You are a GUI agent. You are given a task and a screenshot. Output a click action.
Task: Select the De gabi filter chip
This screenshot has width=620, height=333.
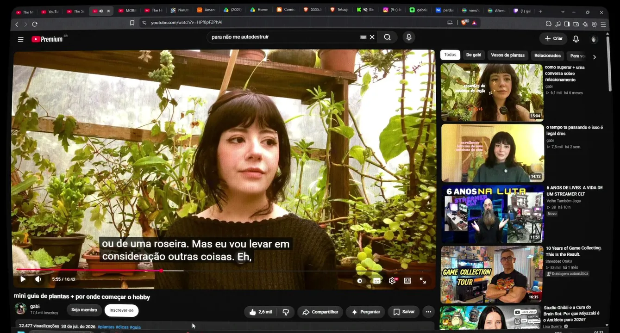click(473, 55)
